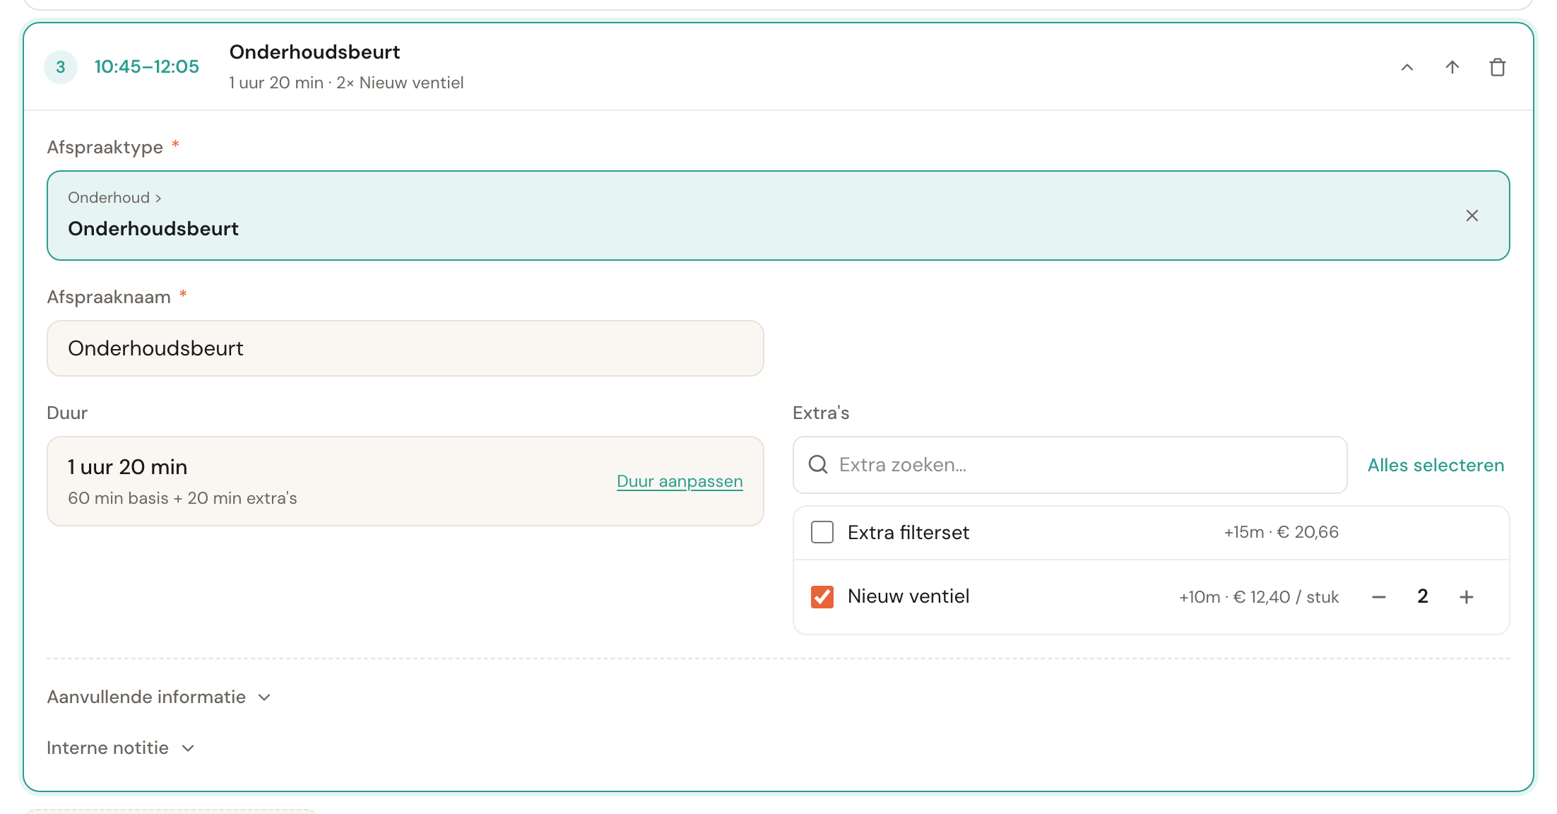The height and width of the screenshot is (814, 1557).
Task: Click the Nieuw ventiel quantity value 2
Action: coord(1423,596)
